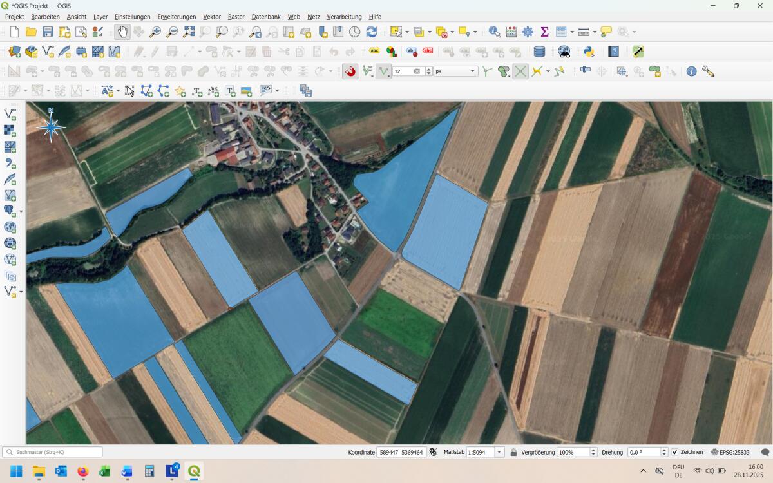Open the Data Source Manager
This screenshot has height=483, width=773.
click(x=14, y=51)
